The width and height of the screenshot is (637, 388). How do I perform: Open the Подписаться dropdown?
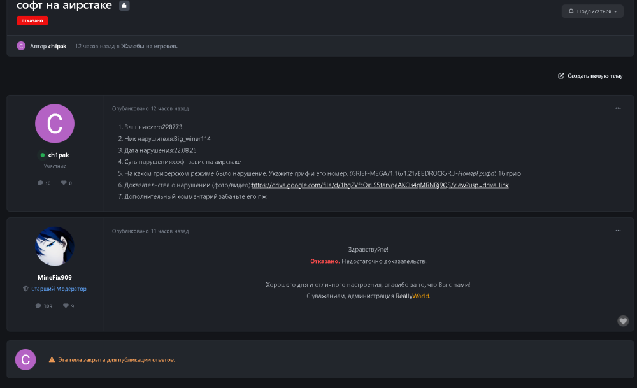592,11
